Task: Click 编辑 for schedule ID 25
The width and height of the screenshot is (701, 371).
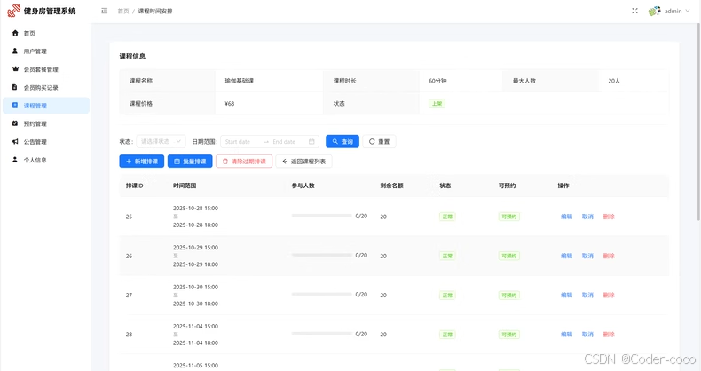Action: 566,217
